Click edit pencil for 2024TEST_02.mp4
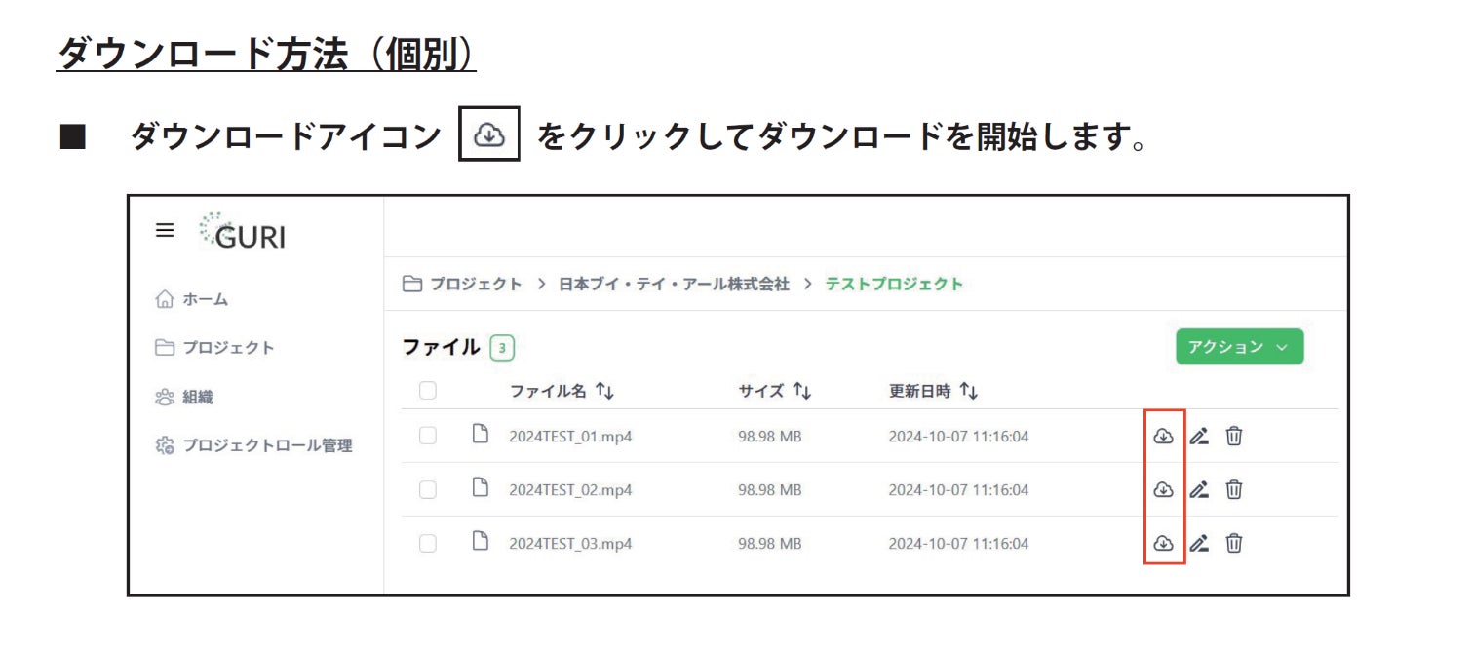Viewport: 1472px width, 652px height. [1199, 489]
